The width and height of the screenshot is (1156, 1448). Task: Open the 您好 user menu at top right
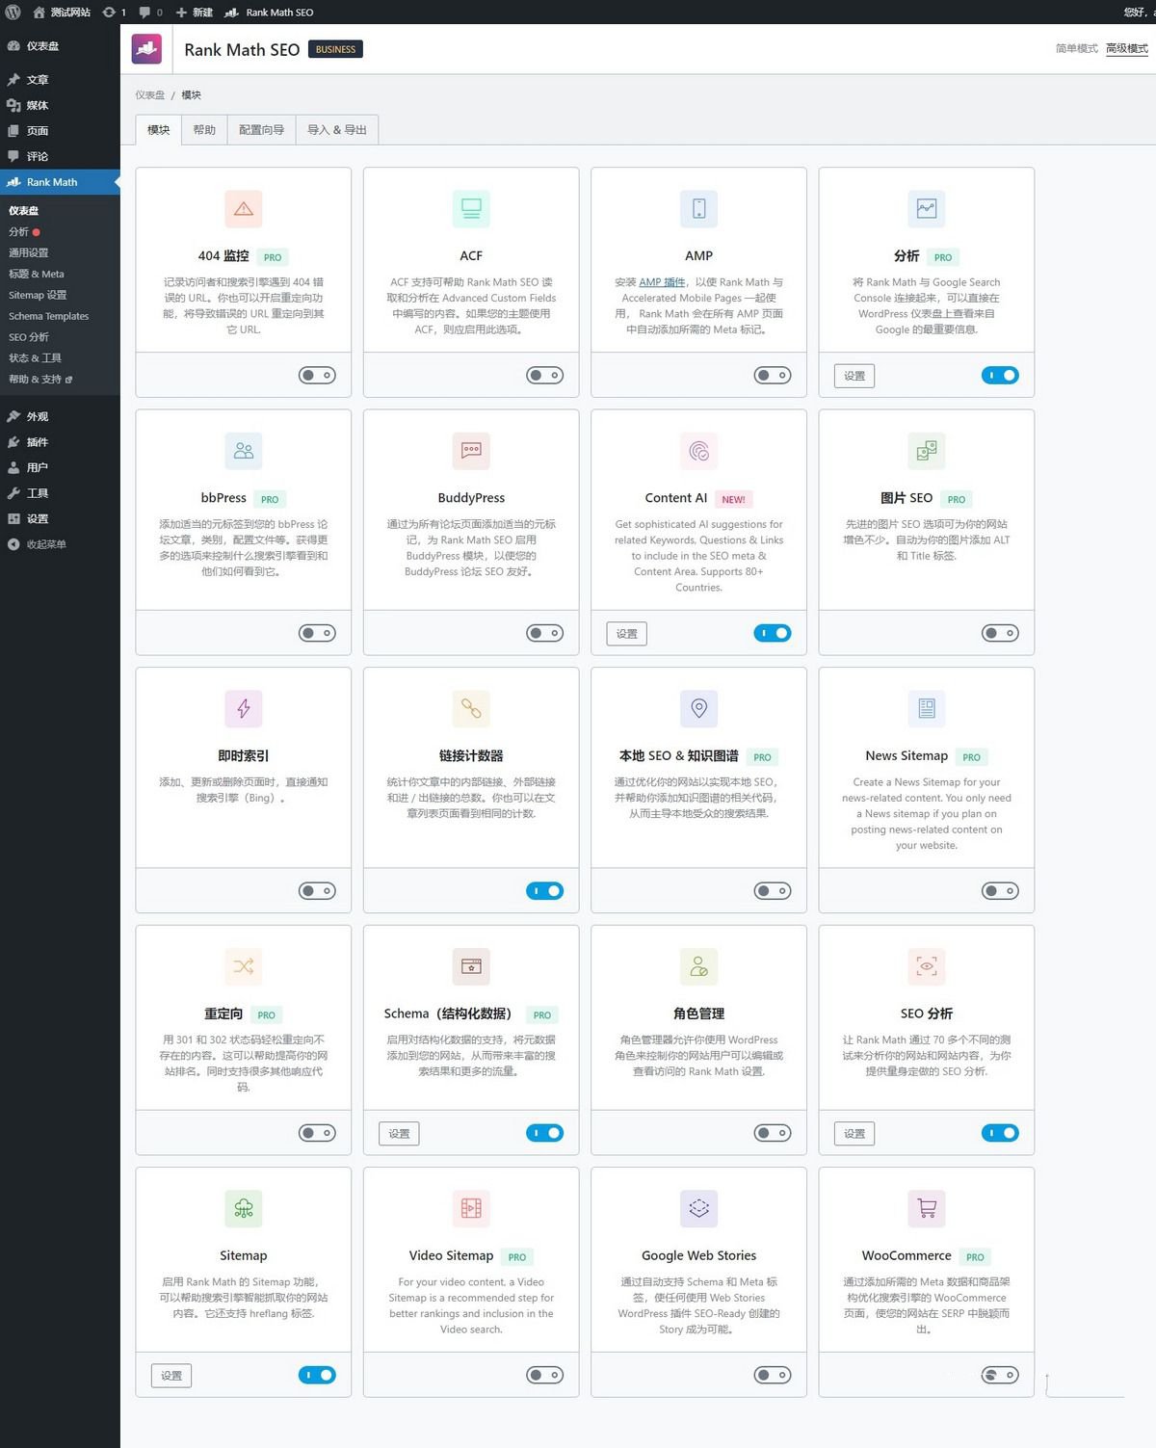pos(1137,13)
